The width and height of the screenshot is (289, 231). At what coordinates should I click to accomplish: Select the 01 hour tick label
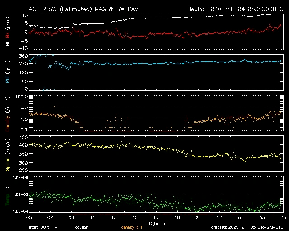coord(240,217)
